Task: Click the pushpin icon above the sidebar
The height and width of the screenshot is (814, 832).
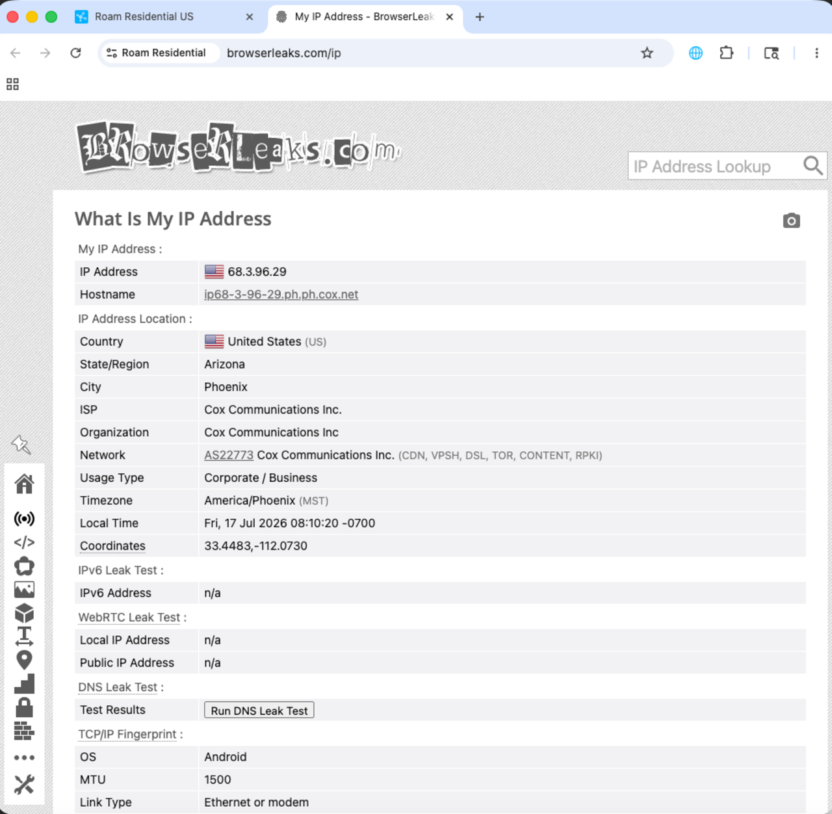Action: click(x=21, y=445)
